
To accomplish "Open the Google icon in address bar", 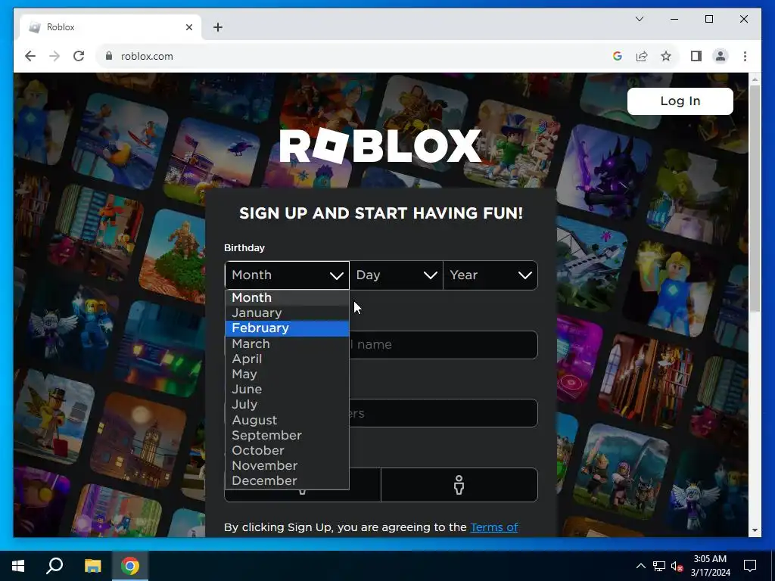I will (x=617, y=56).
